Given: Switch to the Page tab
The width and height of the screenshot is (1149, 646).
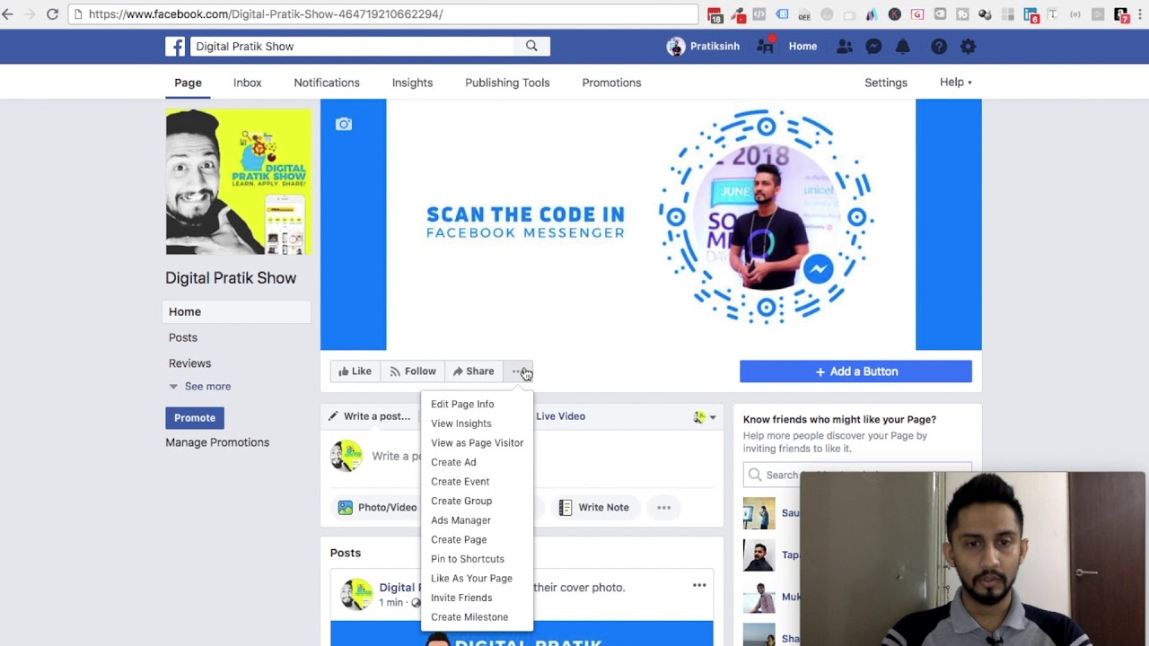Looking at the screenshot, I should point(188,83).
